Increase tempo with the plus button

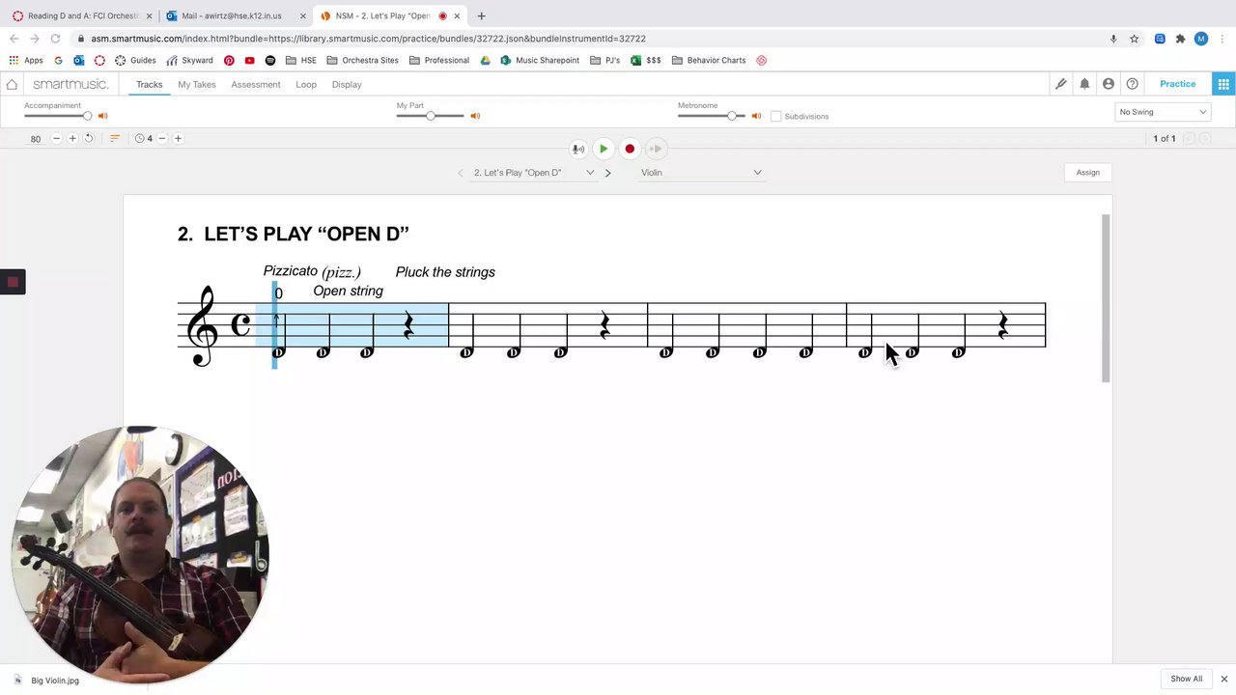72,139
